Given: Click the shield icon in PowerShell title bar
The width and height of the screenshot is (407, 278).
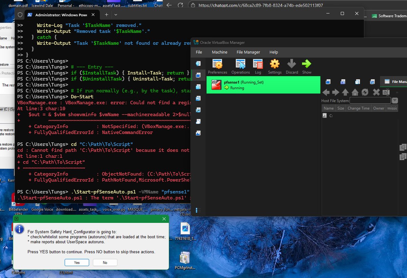Looking at the screenshot, I should [x=20, y=15].
